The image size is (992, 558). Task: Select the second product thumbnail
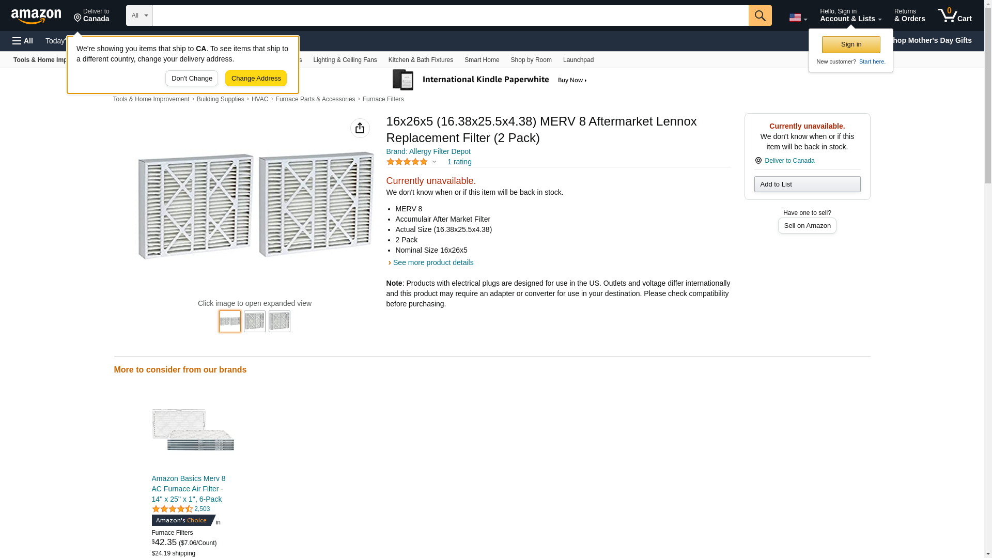coord(255,321)
